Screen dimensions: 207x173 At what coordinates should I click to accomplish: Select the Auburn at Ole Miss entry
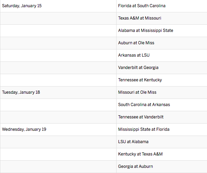(x=136, y=43)
